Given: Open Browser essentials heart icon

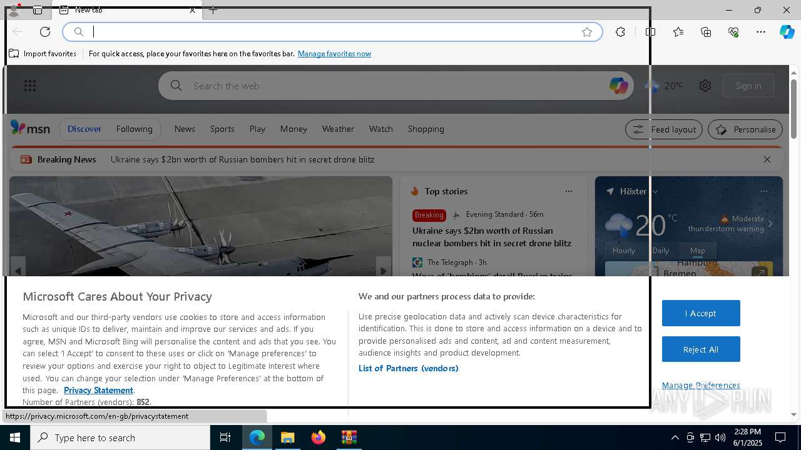Looking at the screenshot, I should click(733, 32).
